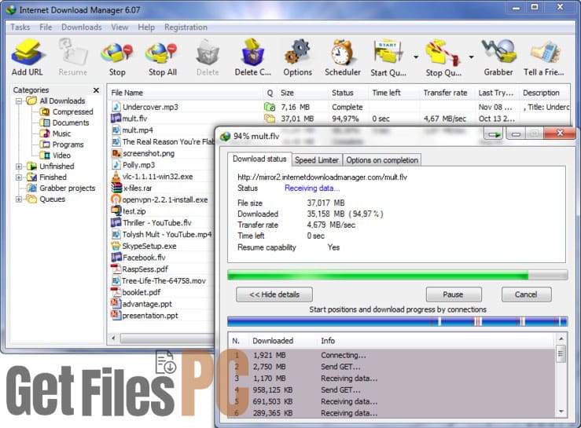581x428 pixels.
Task: Select the Documents category icon
Action: (x=45, y=123)
